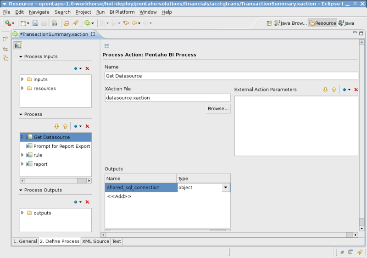Click the hierarchy view icon in the left trim bar

pyautogui.click(x=6, y=49)
